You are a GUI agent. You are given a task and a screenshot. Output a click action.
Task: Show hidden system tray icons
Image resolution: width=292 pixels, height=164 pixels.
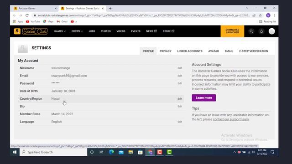pos(235,152)
